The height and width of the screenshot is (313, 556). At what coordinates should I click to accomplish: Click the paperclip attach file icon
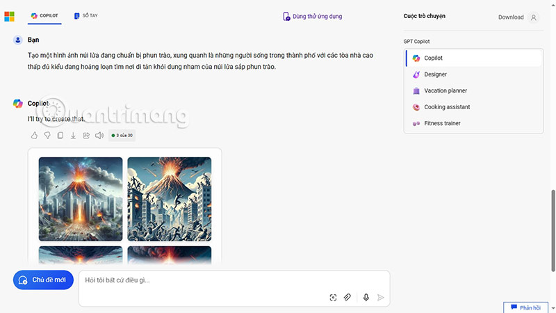point(347,298)
